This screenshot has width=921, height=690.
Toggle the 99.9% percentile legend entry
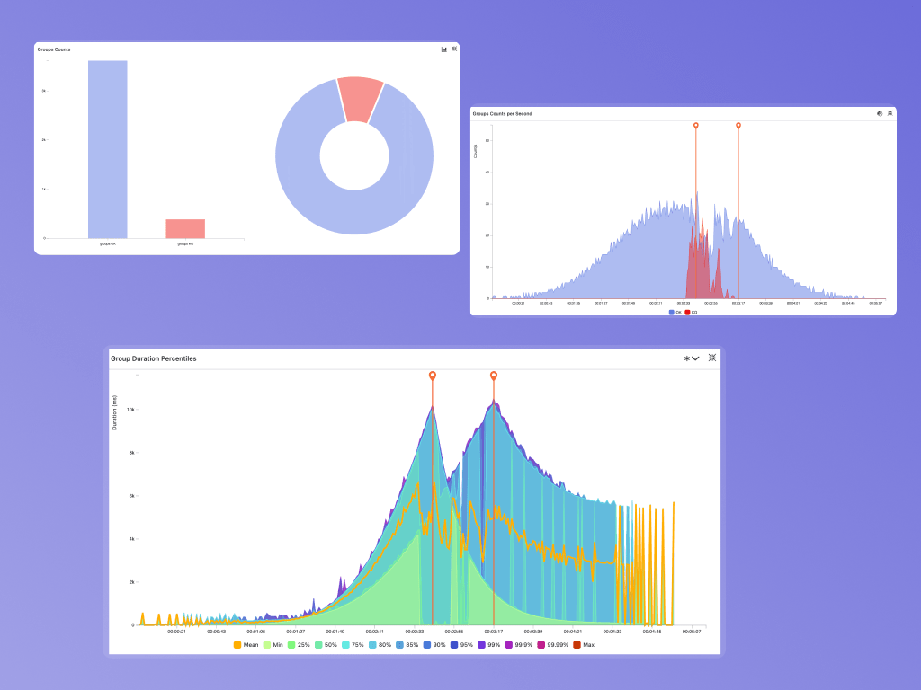(x=519, y=645)
